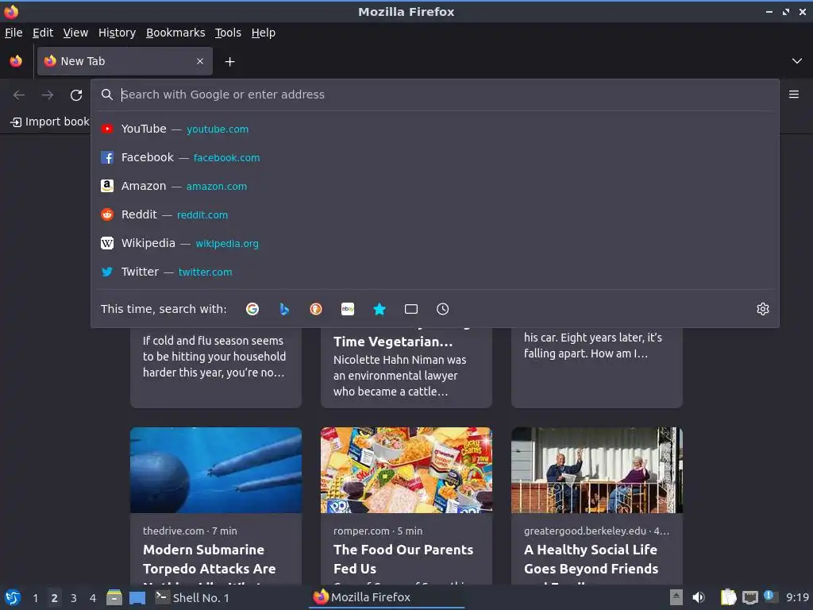Open the taskbar application menu icon
813x610 pixels.
13,597
